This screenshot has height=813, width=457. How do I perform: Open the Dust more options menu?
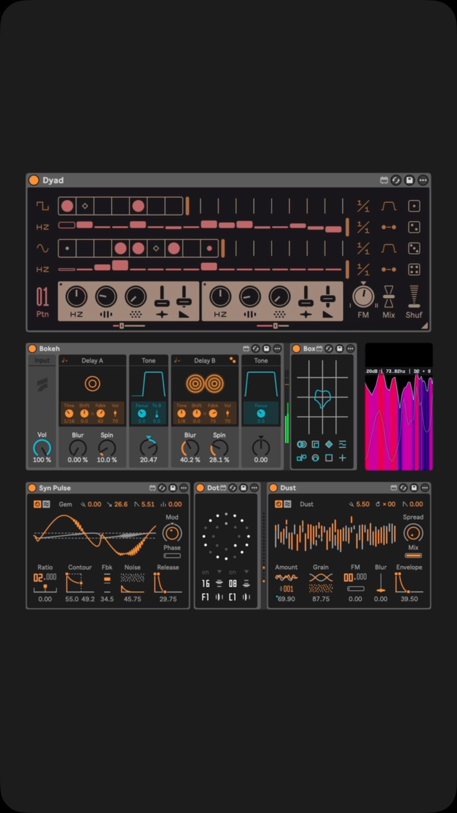[425, 488]
